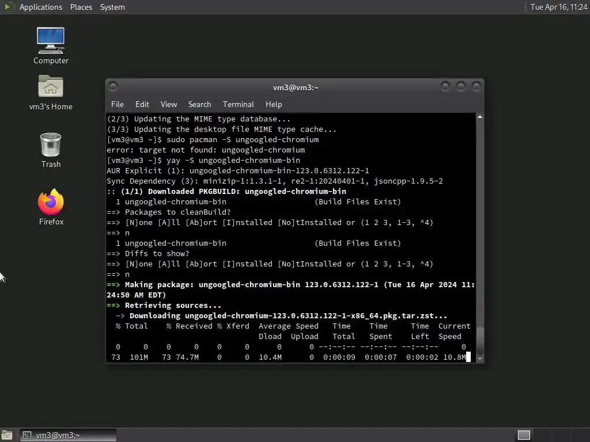Click 'sudo pacman -S ungoogled-chromium' command

243,139
